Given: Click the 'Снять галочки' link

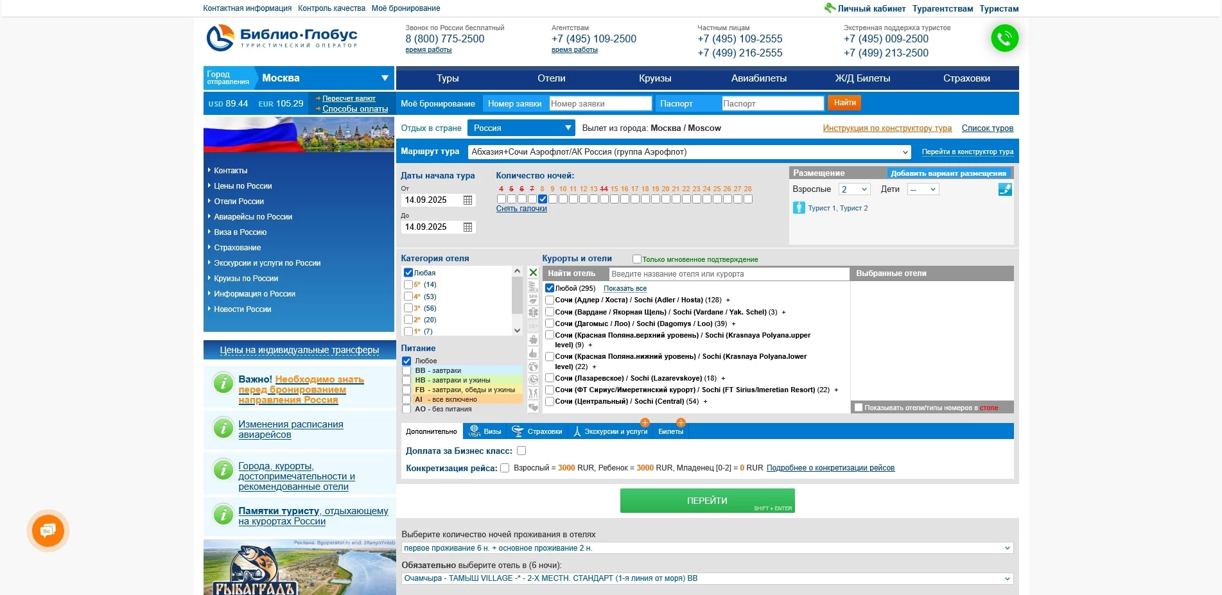Looking at the screenshot, I should (521, 209).
